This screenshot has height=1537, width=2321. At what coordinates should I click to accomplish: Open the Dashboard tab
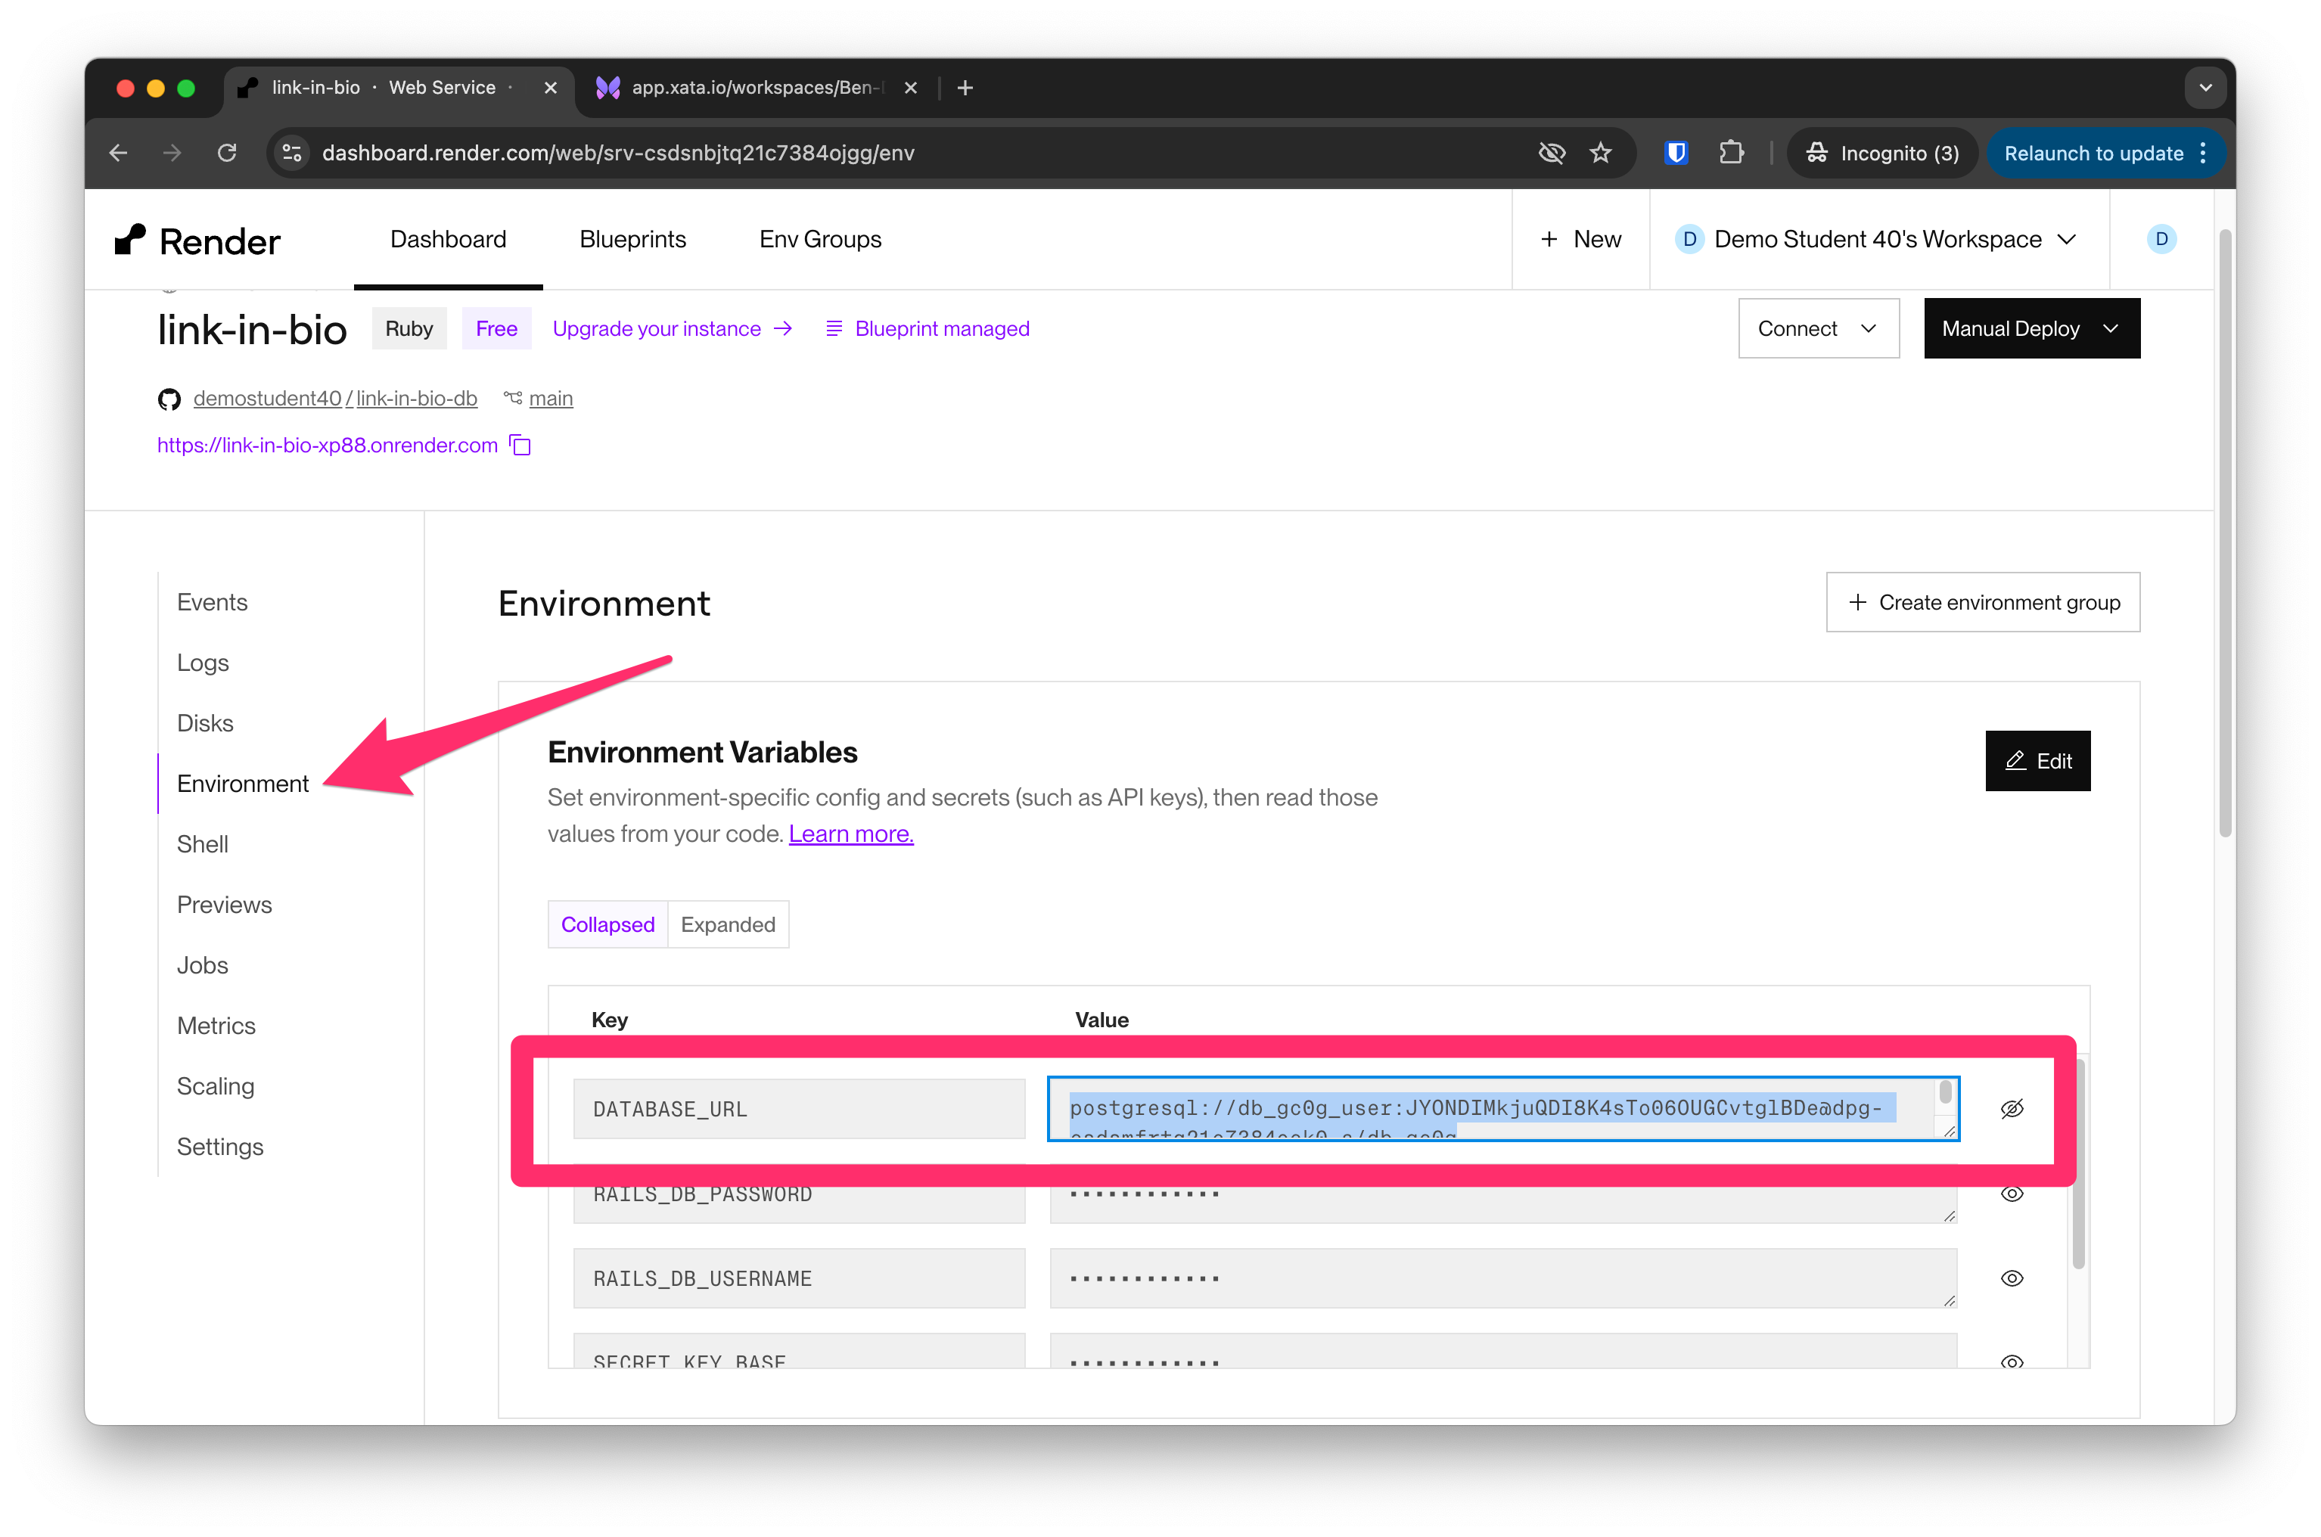(448, 239)
